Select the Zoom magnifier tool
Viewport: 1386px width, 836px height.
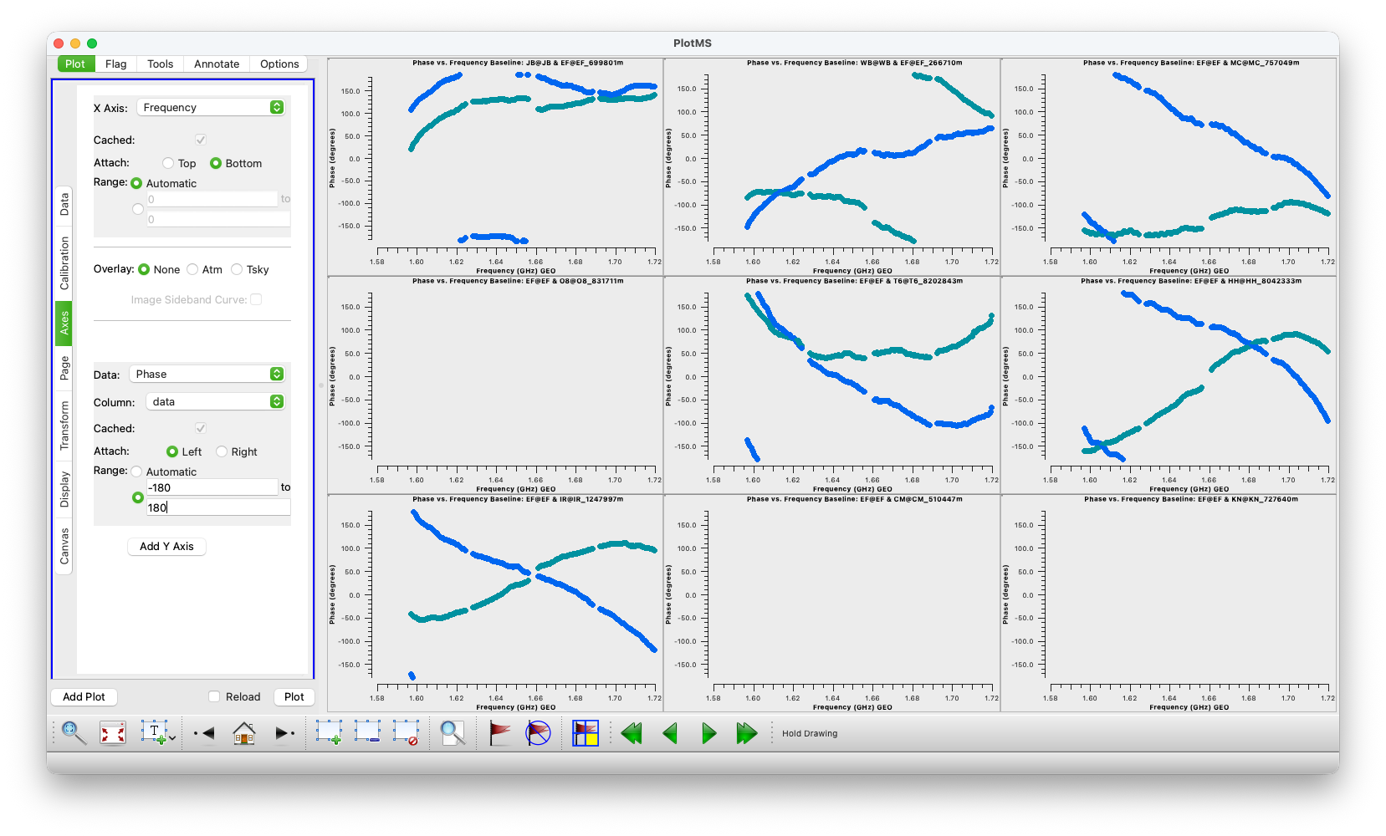pos(74,733)
